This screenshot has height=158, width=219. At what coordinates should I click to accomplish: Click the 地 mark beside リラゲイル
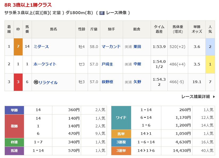(x=36, y=82)
